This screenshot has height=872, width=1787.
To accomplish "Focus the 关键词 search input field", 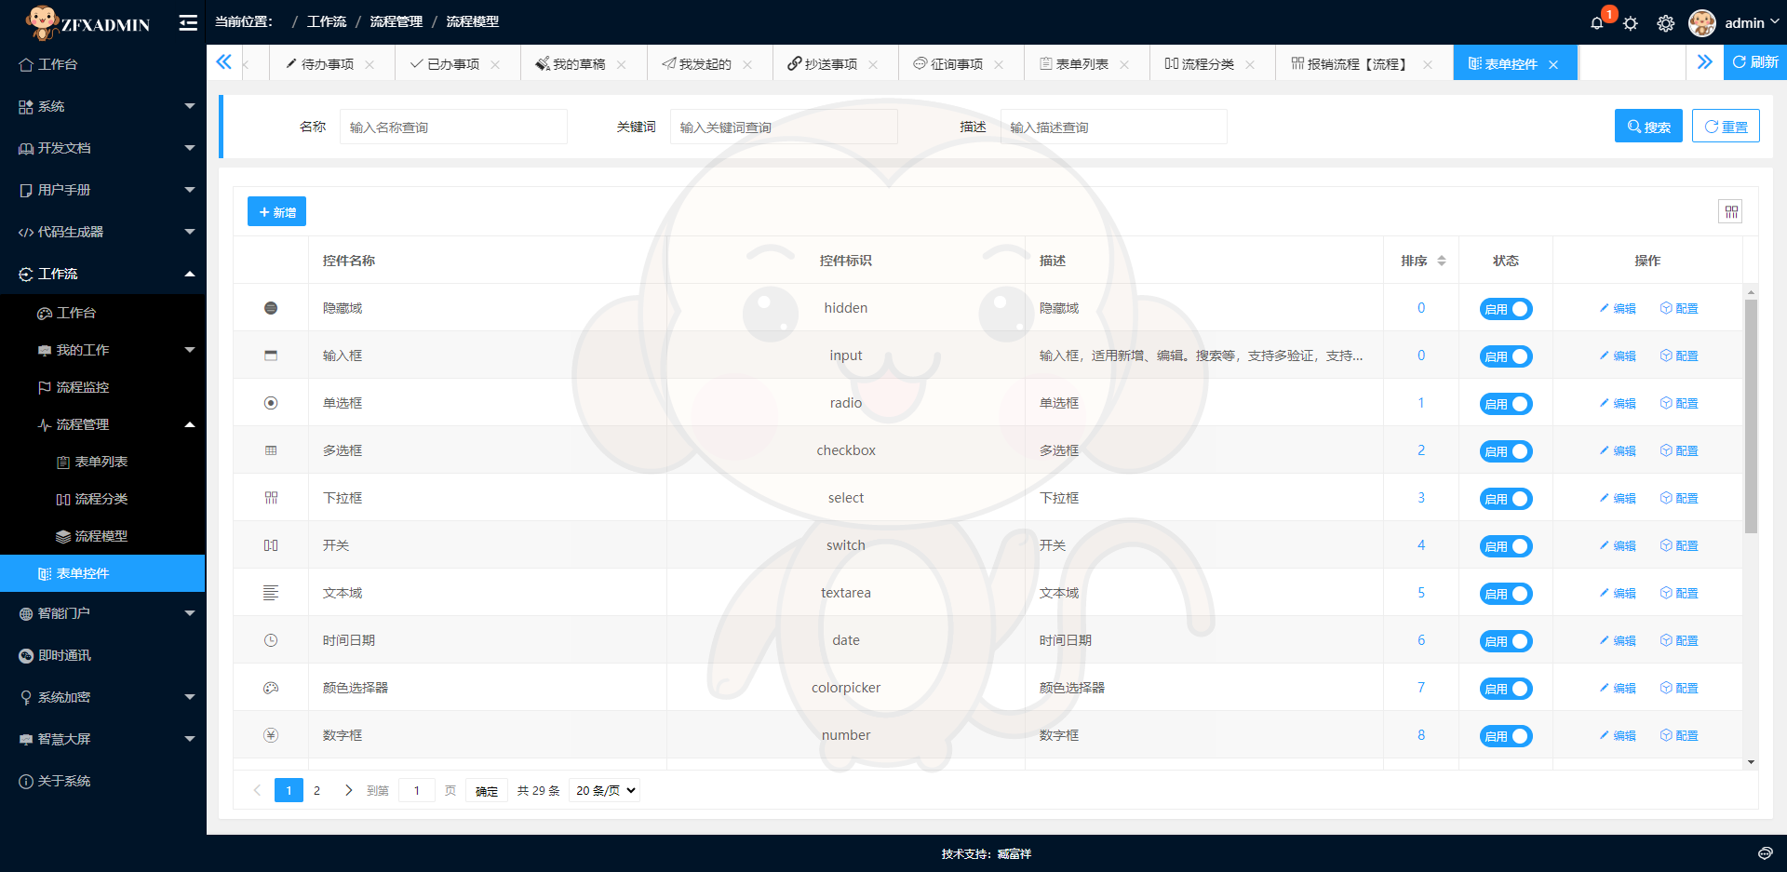I will [x=784, y=127].
